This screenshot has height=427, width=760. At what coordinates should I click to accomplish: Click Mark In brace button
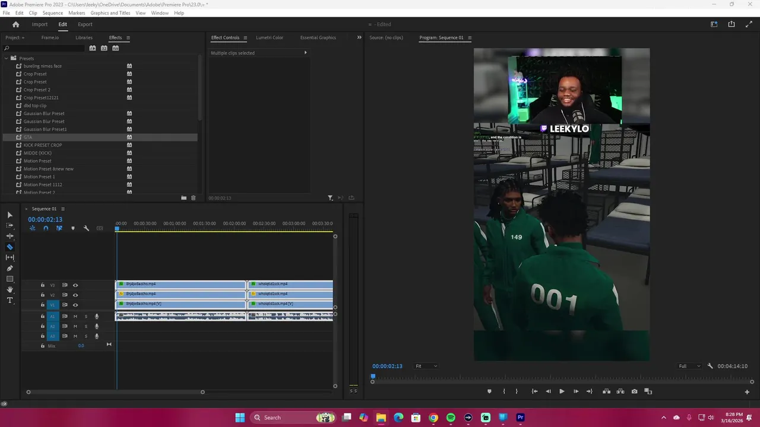504,391
